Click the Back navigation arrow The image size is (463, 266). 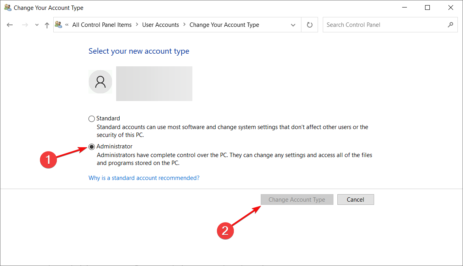point(10,25)
